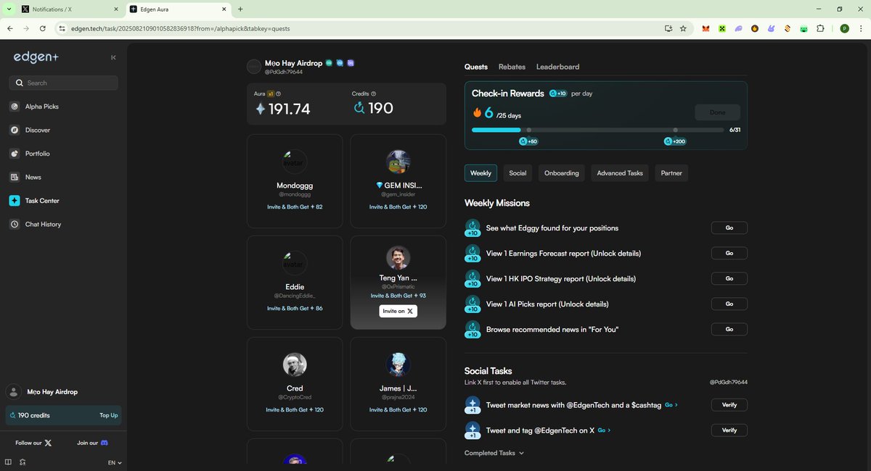
Task: Click the install app icon in address bar
Action: [x=668, y=28]
